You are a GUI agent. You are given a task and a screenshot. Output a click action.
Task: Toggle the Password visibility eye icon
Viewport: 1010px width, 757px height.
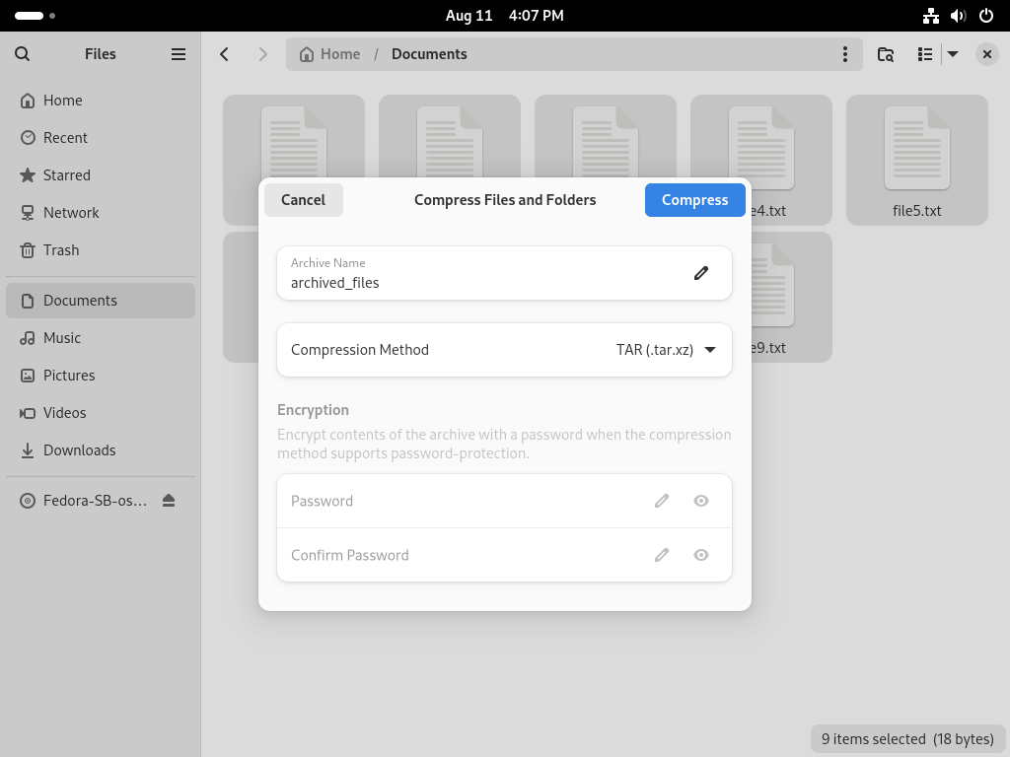pos(701,501)
